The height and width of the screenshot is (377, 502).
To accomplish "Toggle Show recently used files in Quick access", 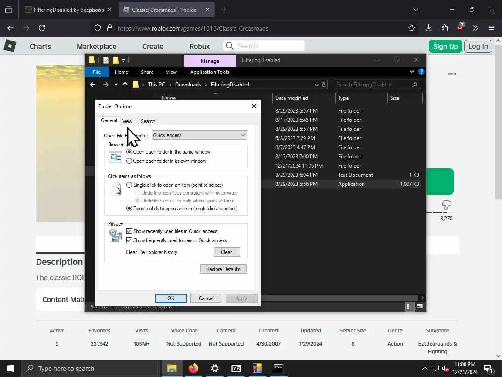I will tap(172, 231).
